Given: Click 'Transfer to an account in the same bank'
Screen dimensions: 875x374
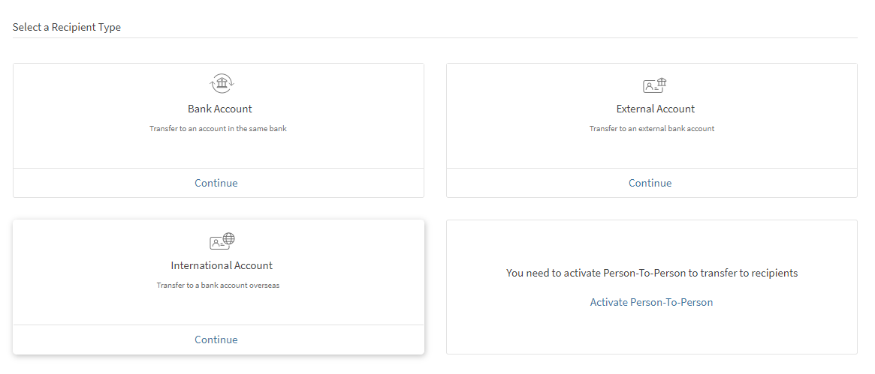Looking at the screenshot, I should (x=219, y=129).
